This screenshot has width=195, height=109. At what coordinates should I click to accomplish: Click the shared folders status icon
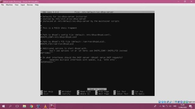pyautogui.click(x=173, y=102)
